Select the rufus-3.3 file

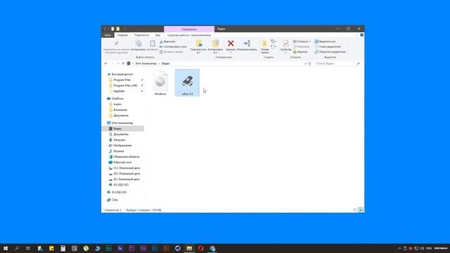point(187,83)
